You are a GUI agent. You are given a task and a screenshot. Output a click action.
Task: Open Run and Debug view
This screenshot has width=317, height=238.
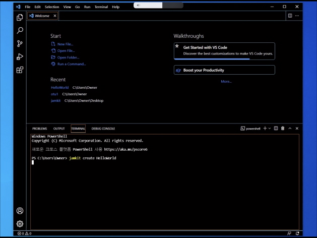click(x=20, y=56)
